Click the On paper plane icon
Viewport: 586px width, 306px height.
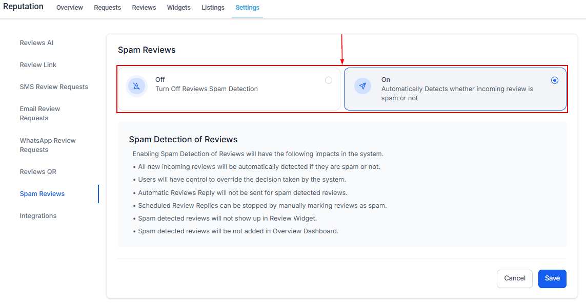(x=362, y=86)
